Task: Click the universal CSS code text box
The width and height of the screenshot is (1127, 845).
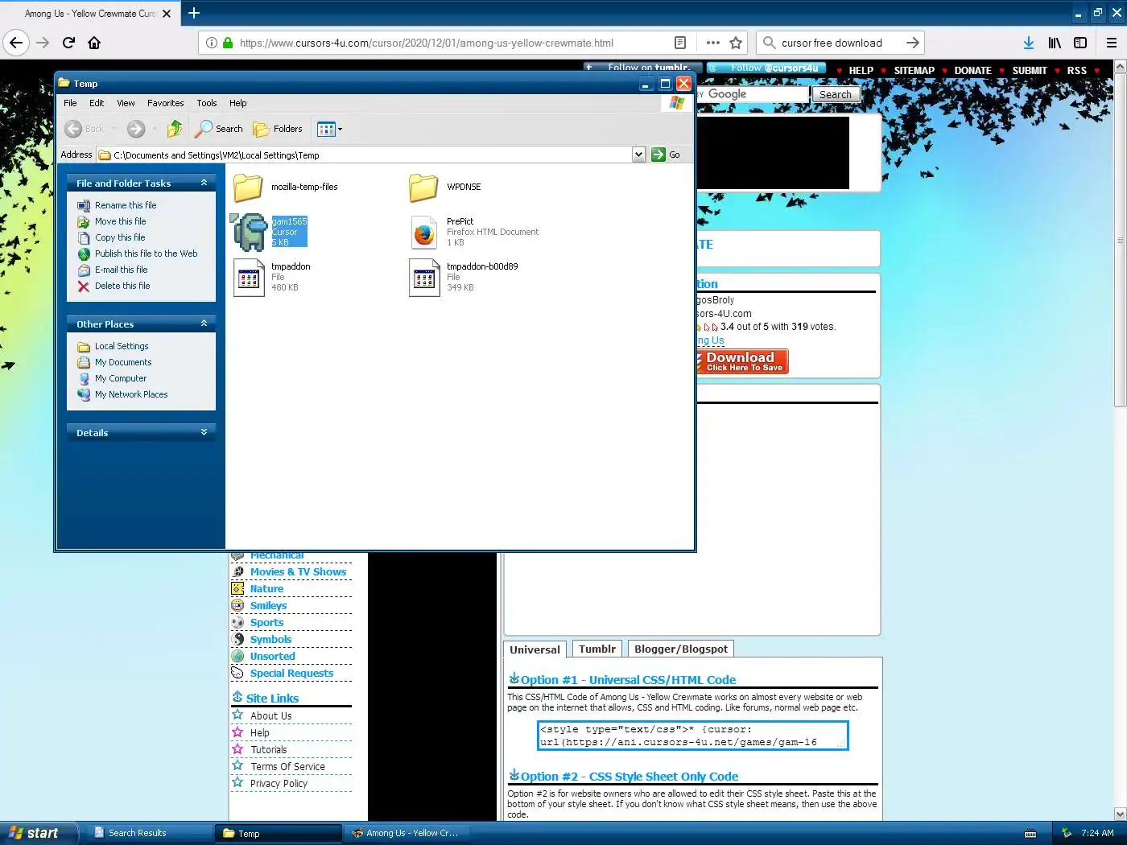Action: point(692,736)
